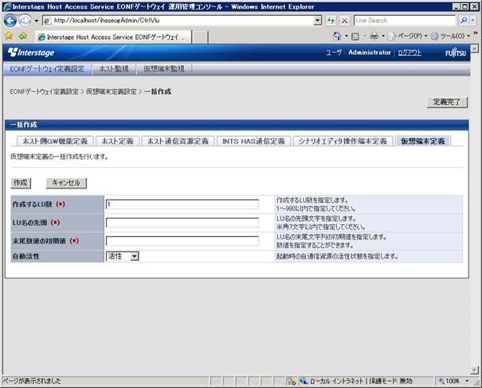The width and height of the screenshot is (482, 388).
Task: Click the 作成するLU数 input field
Action: coord(182,204)
